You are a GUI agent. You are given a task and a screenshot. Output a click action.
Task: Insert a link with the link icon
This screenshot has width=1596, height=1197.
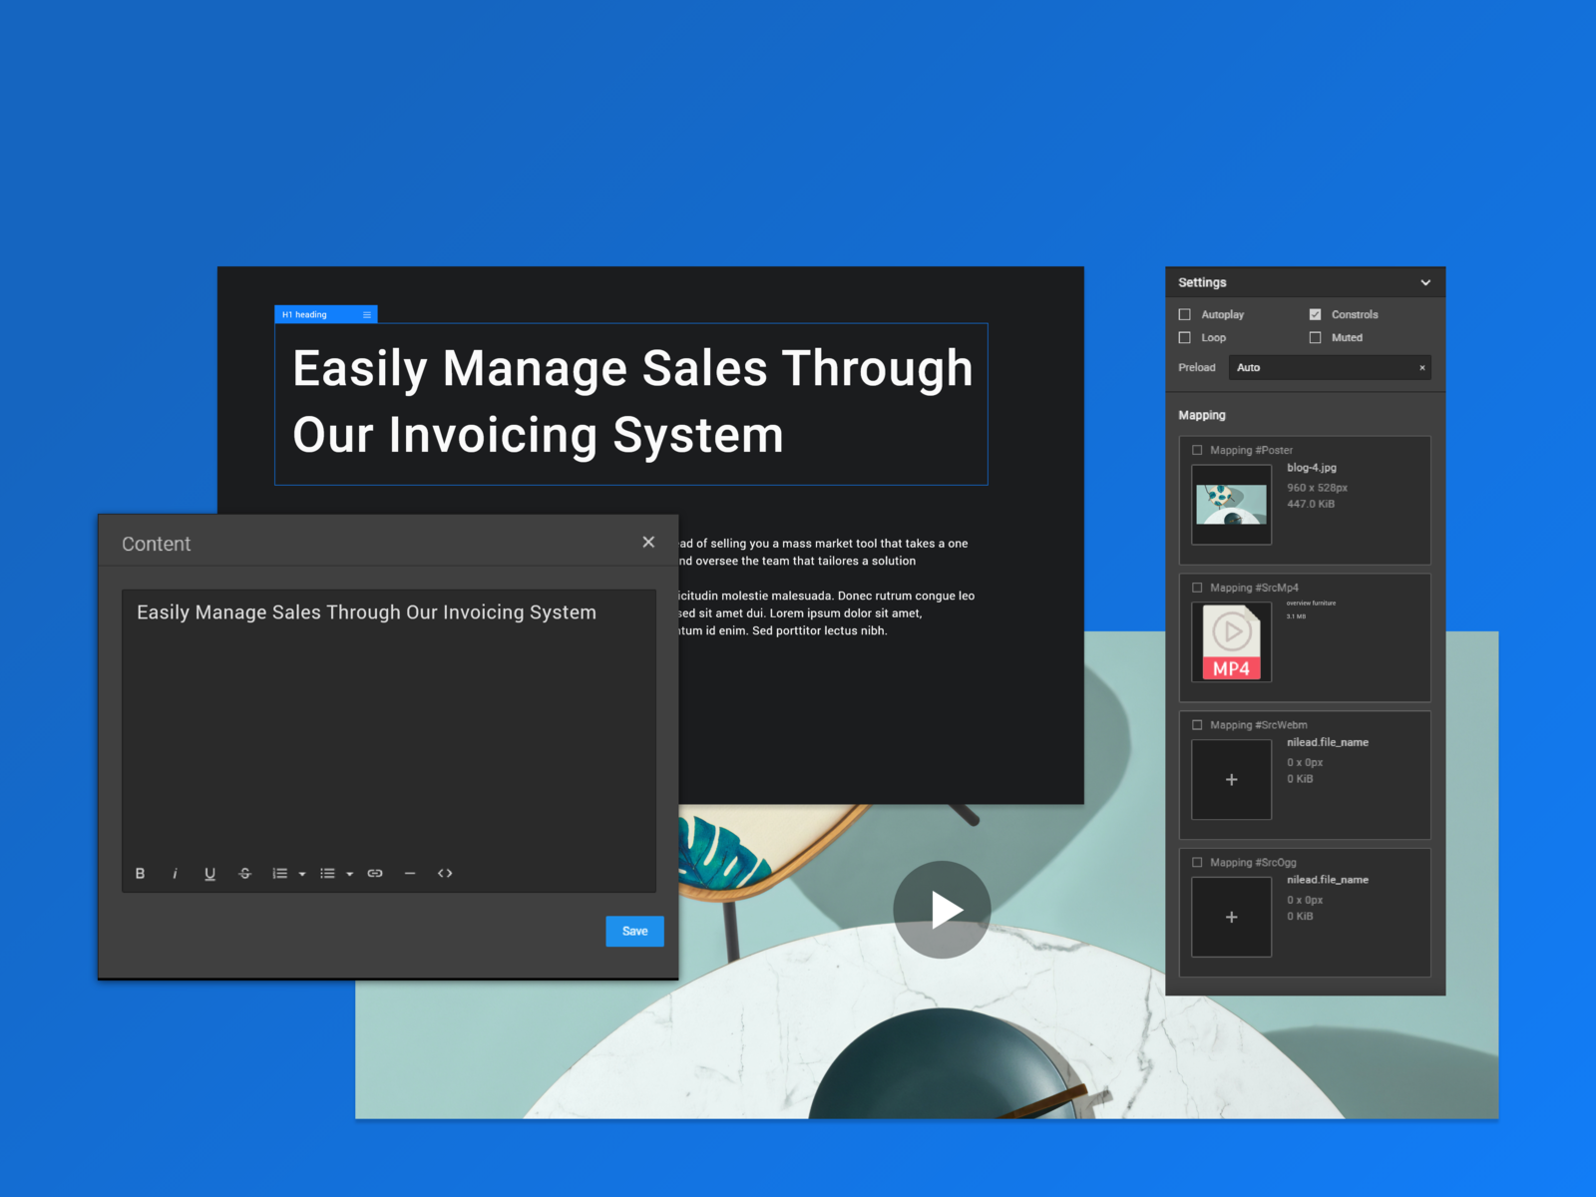[x=375, y=874]
